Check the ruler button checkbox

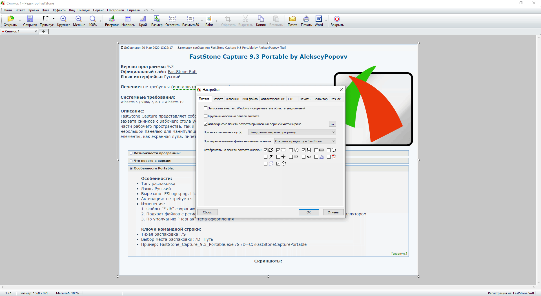[x=291, y=157]
